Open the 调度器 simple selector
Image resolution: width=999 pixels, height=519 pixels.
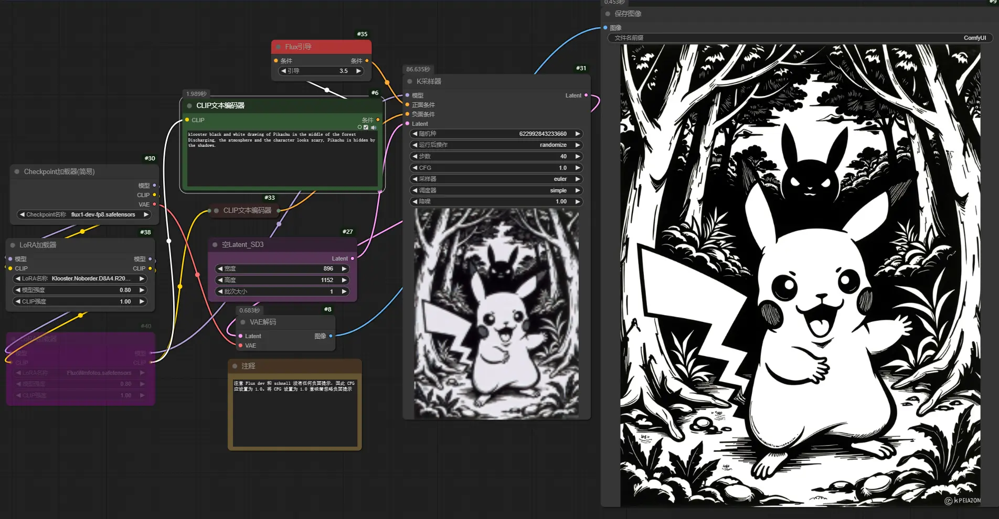[496, 190]
